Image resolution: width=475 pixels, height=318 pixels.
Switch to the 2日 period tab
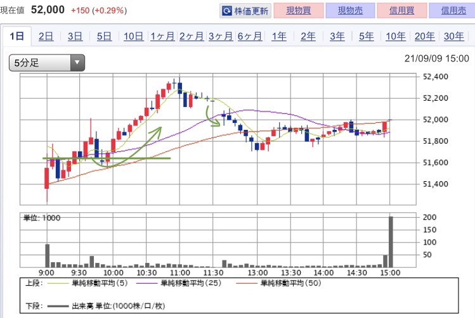click(46, 36)
